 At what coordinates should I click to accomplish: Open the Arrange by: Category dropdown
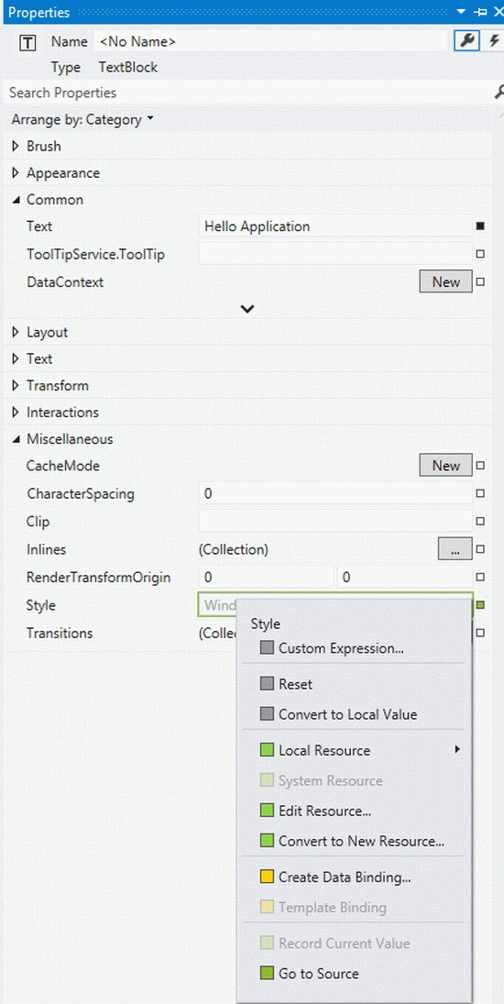82,119
